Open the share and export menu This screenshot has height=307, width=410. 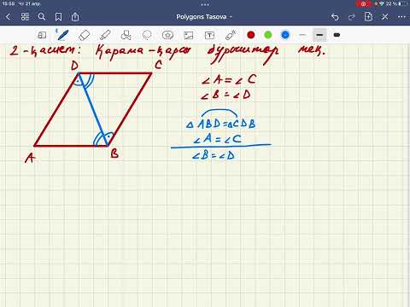tap(75, 17)
